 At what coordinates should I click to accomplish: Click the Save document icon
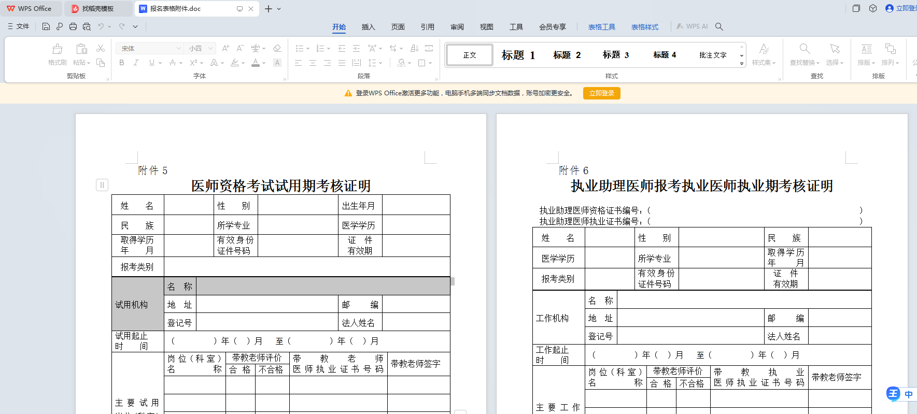[x=46, y=26]
